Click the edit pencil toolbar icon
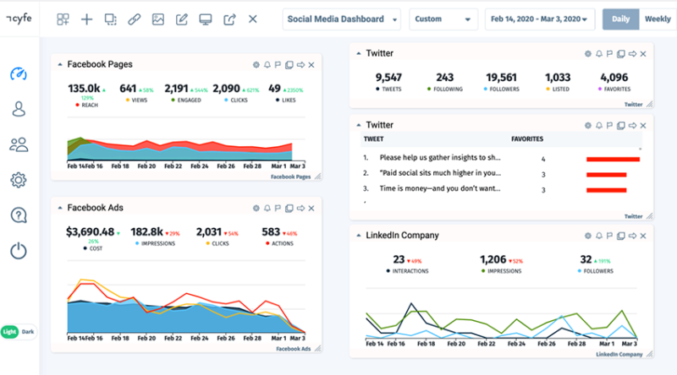This screenshot has width=677, height=375. tap(182, 19)
